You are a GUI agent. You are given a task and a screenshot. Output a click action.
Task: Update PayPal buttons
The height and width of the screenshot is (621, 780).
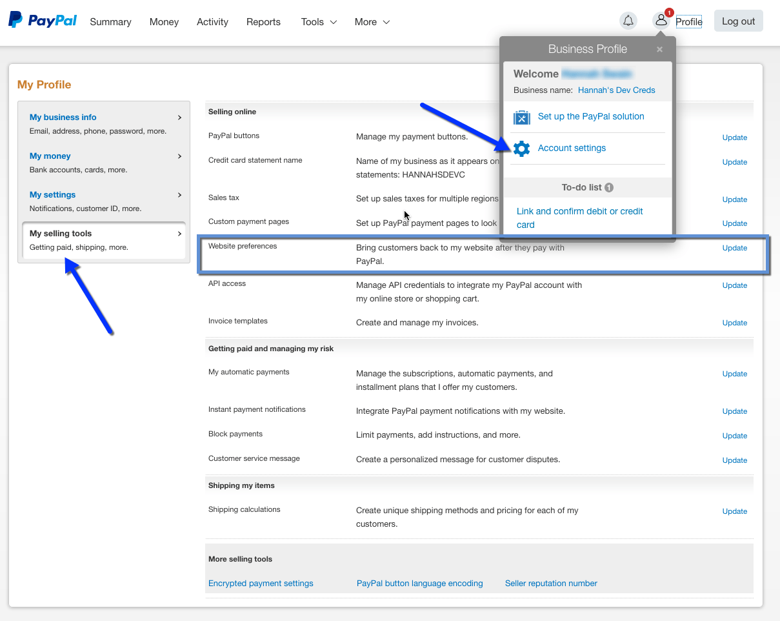[735, 137]
